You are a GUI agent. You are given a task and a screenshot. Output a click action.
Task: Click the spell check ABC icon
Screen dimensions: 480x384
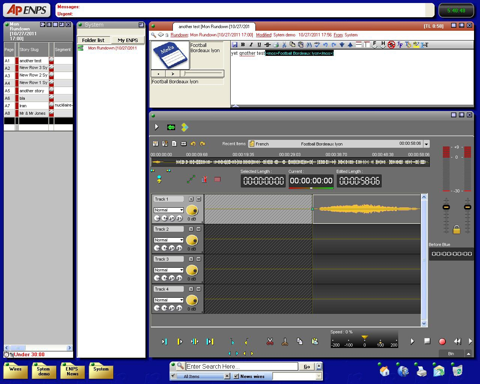[317, 45]
